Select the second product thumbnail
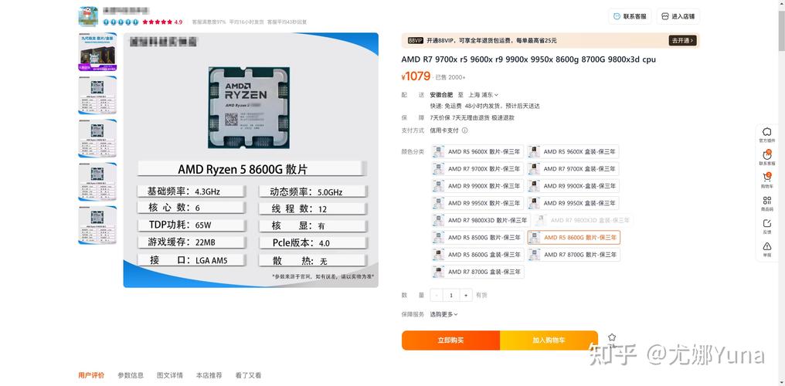Image resolution: width=785 pixels, height=386 pixels. (x=97, y=95)
